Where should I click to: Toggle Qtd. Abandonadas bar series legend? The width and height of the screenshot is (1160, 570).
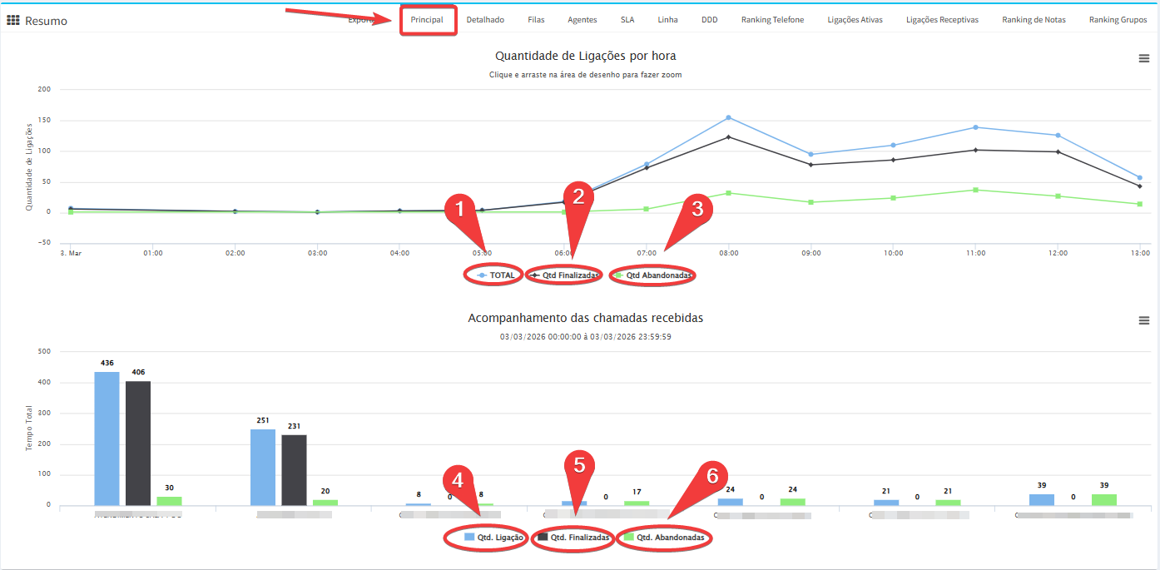coord(670,538)
